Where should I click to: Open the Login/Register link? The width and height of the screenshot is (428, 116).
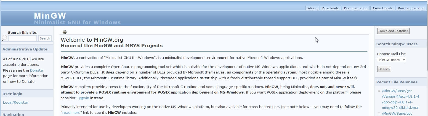pos(15,102)
